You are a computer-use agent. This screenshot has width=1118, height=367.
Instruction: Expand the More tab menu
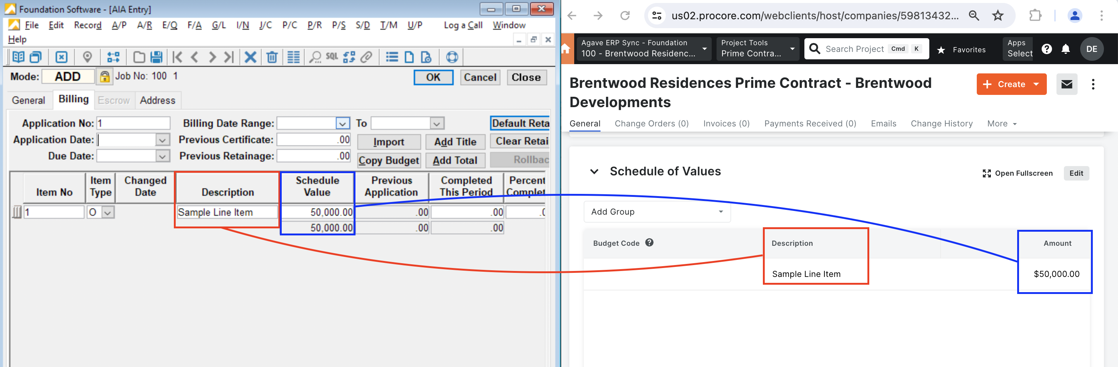1002,124
